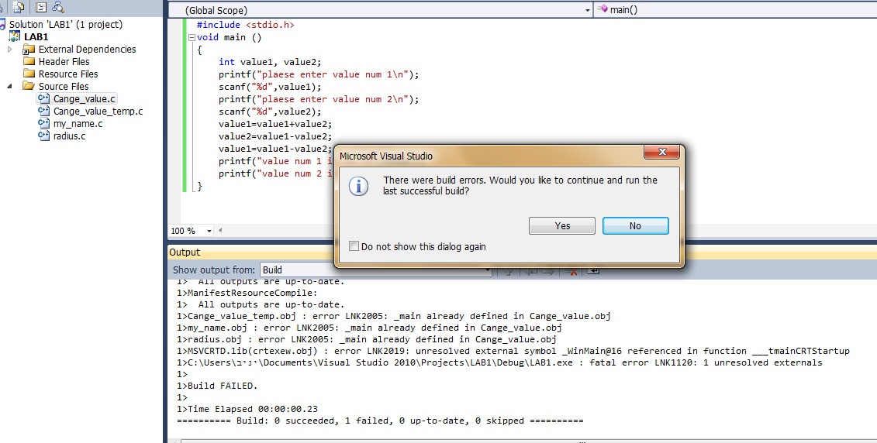877x443 pixels.
Task: Click the radius.c file icon
Action: click(44, 136)
